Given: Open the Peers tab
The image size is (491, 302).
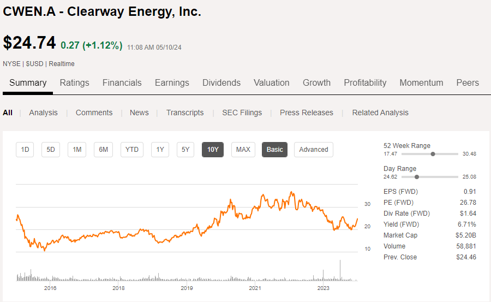Looking at the screenshot, I should point(467,82).
